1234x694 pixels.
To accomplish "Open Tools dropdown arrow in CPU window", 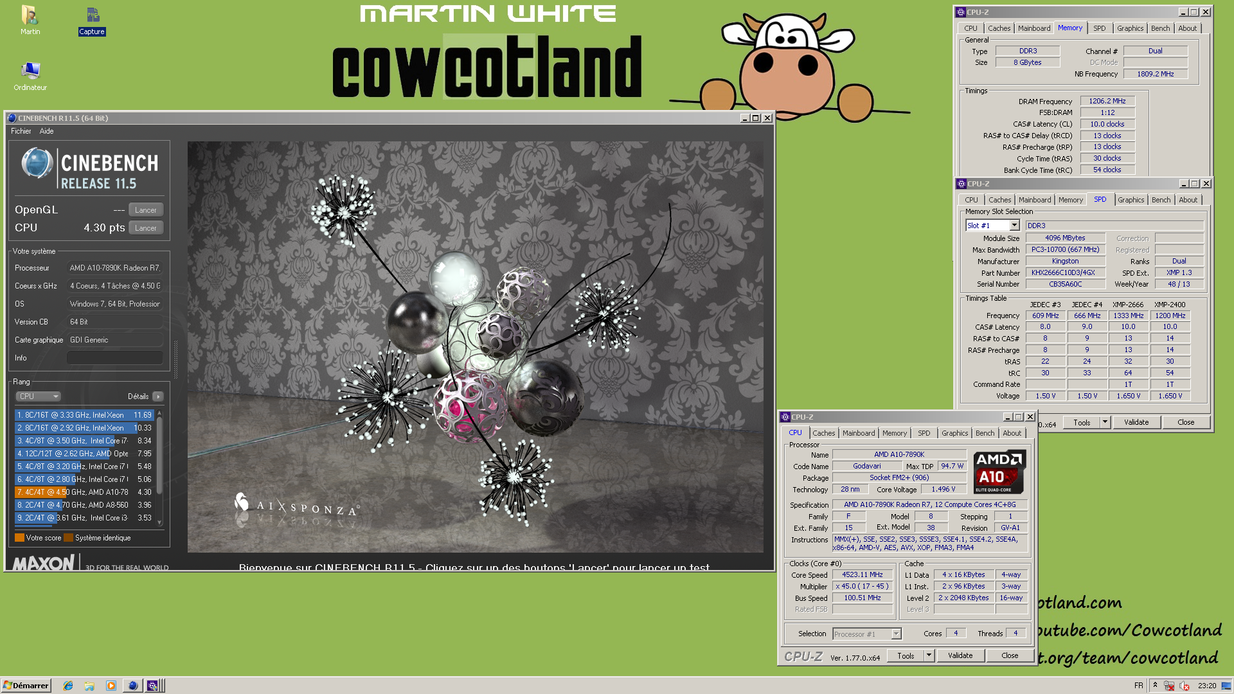I will (929, 655).
